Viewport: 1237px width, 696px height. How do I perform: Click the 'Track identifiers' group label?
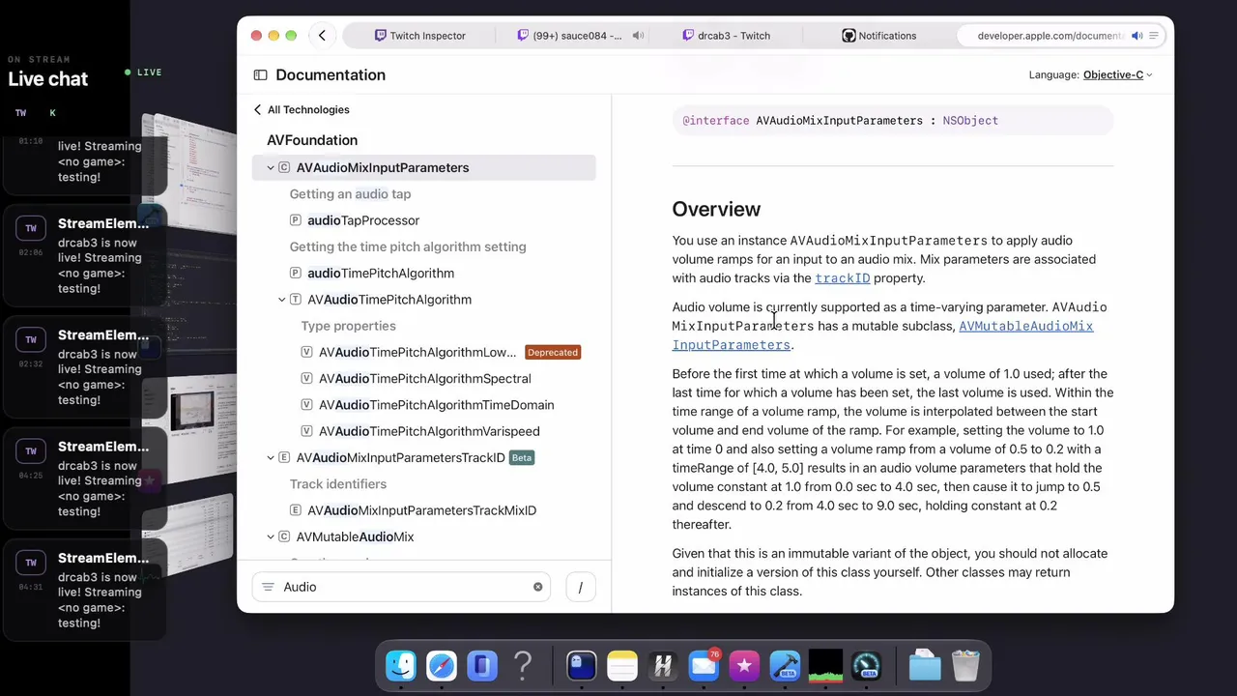click(337, 484)
